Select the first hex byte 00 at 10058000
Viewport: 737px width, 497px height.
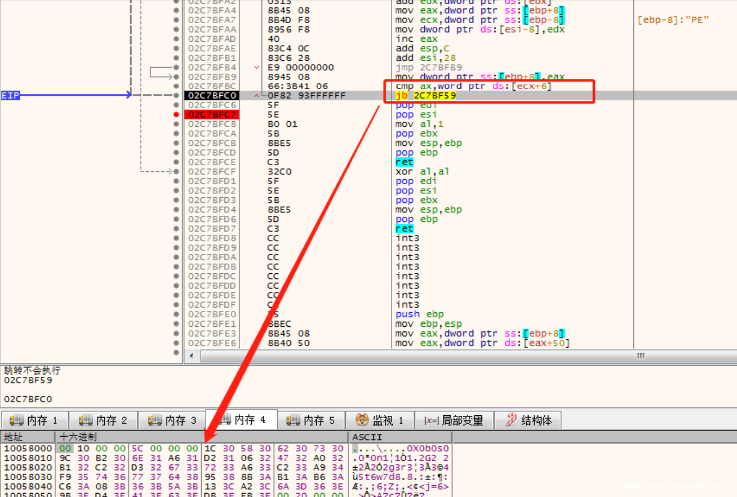(65, 449)
